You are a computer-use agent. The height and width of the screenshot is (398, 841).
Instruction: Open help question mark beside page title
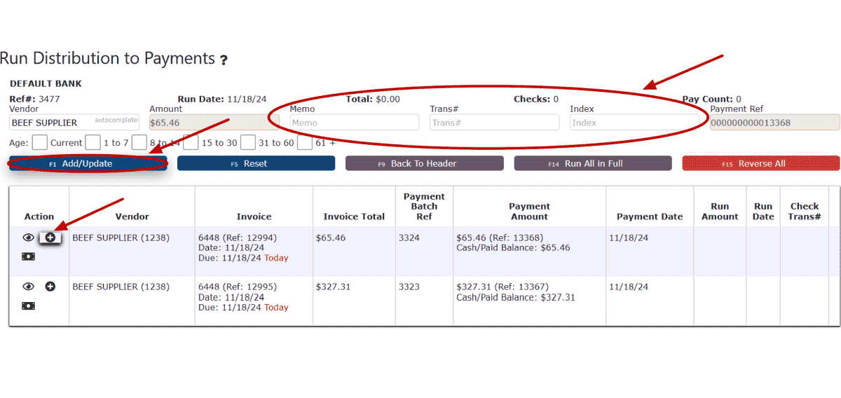pyautogui.click(x=224, y=60)
